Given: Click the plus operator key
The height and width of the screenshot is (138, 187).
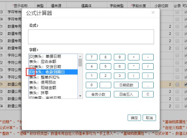Looking at the screenshot, I should [134, 57].
